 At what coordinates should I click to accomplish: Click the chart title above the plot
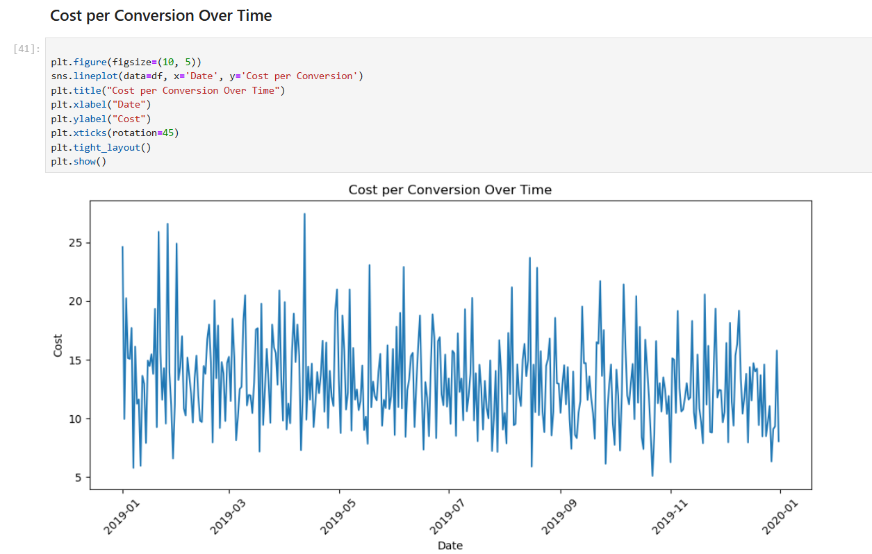[450, 189]
